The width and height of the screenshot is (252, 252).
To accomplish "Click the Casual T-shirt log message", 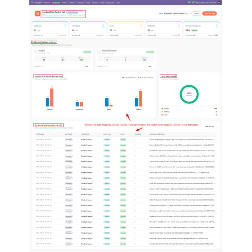I will (181, 189).
